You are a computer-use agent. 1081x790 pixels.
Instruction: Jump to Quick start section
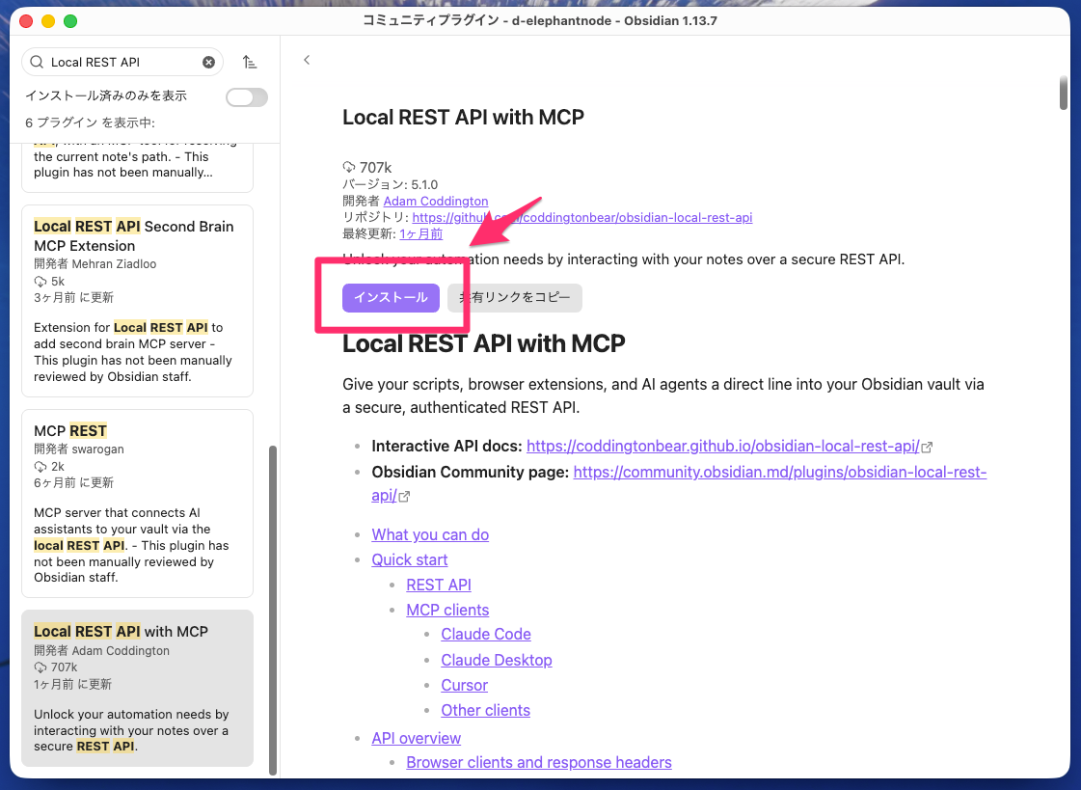point(410,559)
